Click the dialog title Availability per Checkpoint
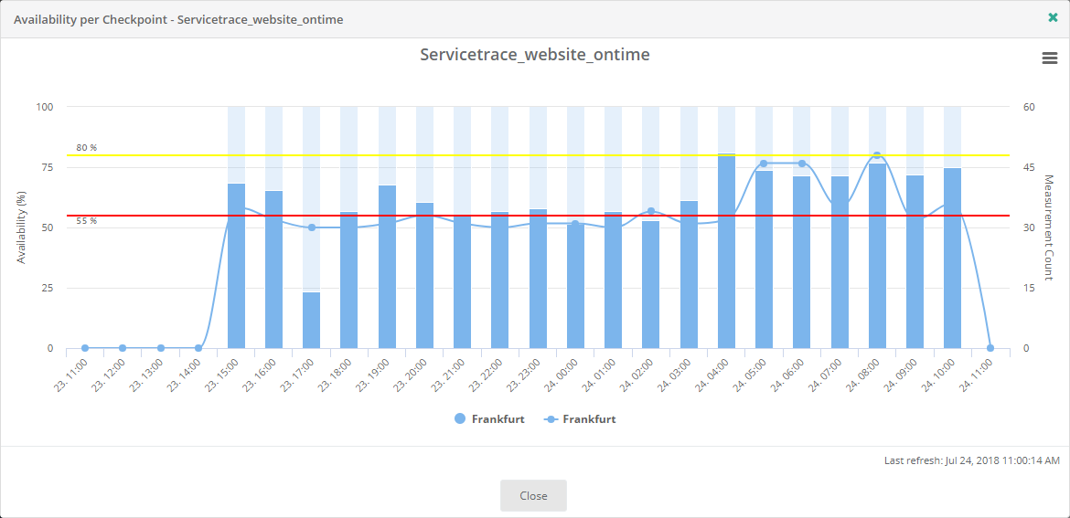This screenshot has height=518, width=1070. tap(178, 20)
